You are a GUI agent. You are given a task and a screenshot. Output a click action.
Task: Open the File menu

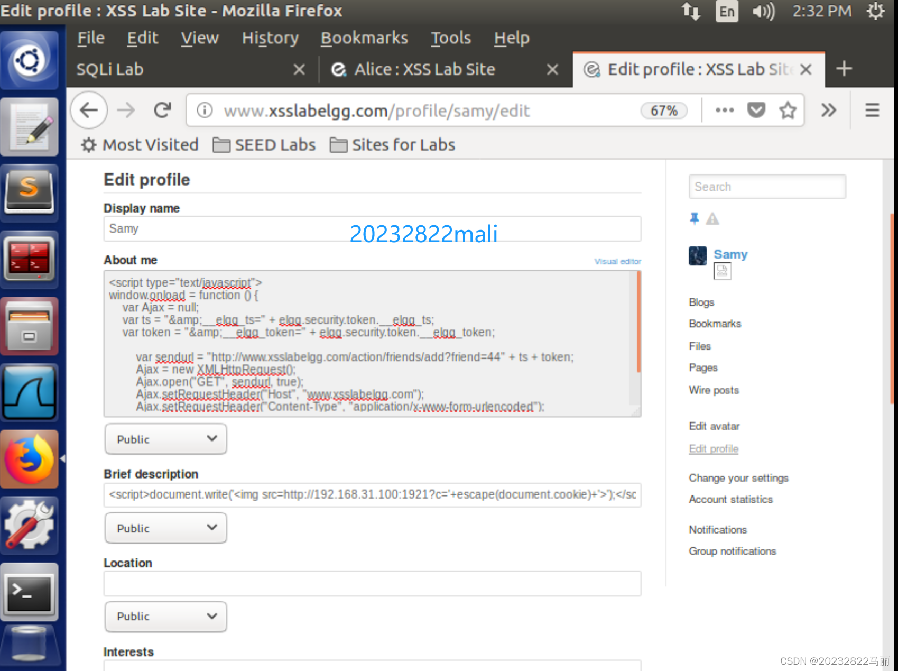91,38
